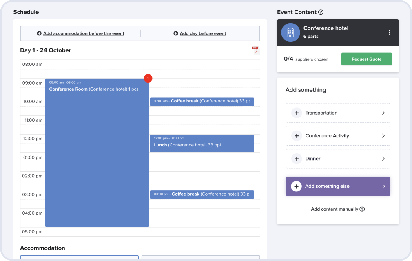Click the Event Content help icon

(321, 12)
